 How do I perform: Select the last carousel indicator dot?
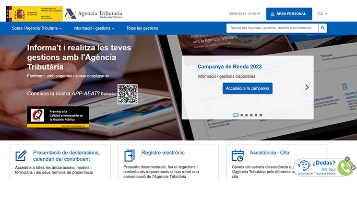pyautogui.click(x=261, y=115)
